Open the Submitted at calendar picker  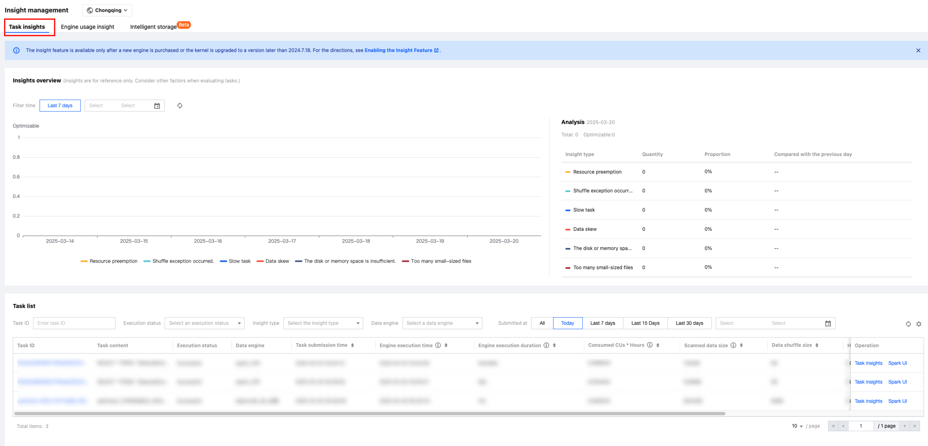coord(828,323)
